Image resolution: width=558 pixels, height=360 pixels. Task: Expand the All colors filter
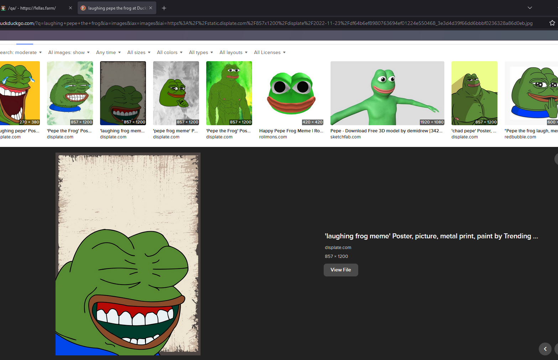point(170,53)
